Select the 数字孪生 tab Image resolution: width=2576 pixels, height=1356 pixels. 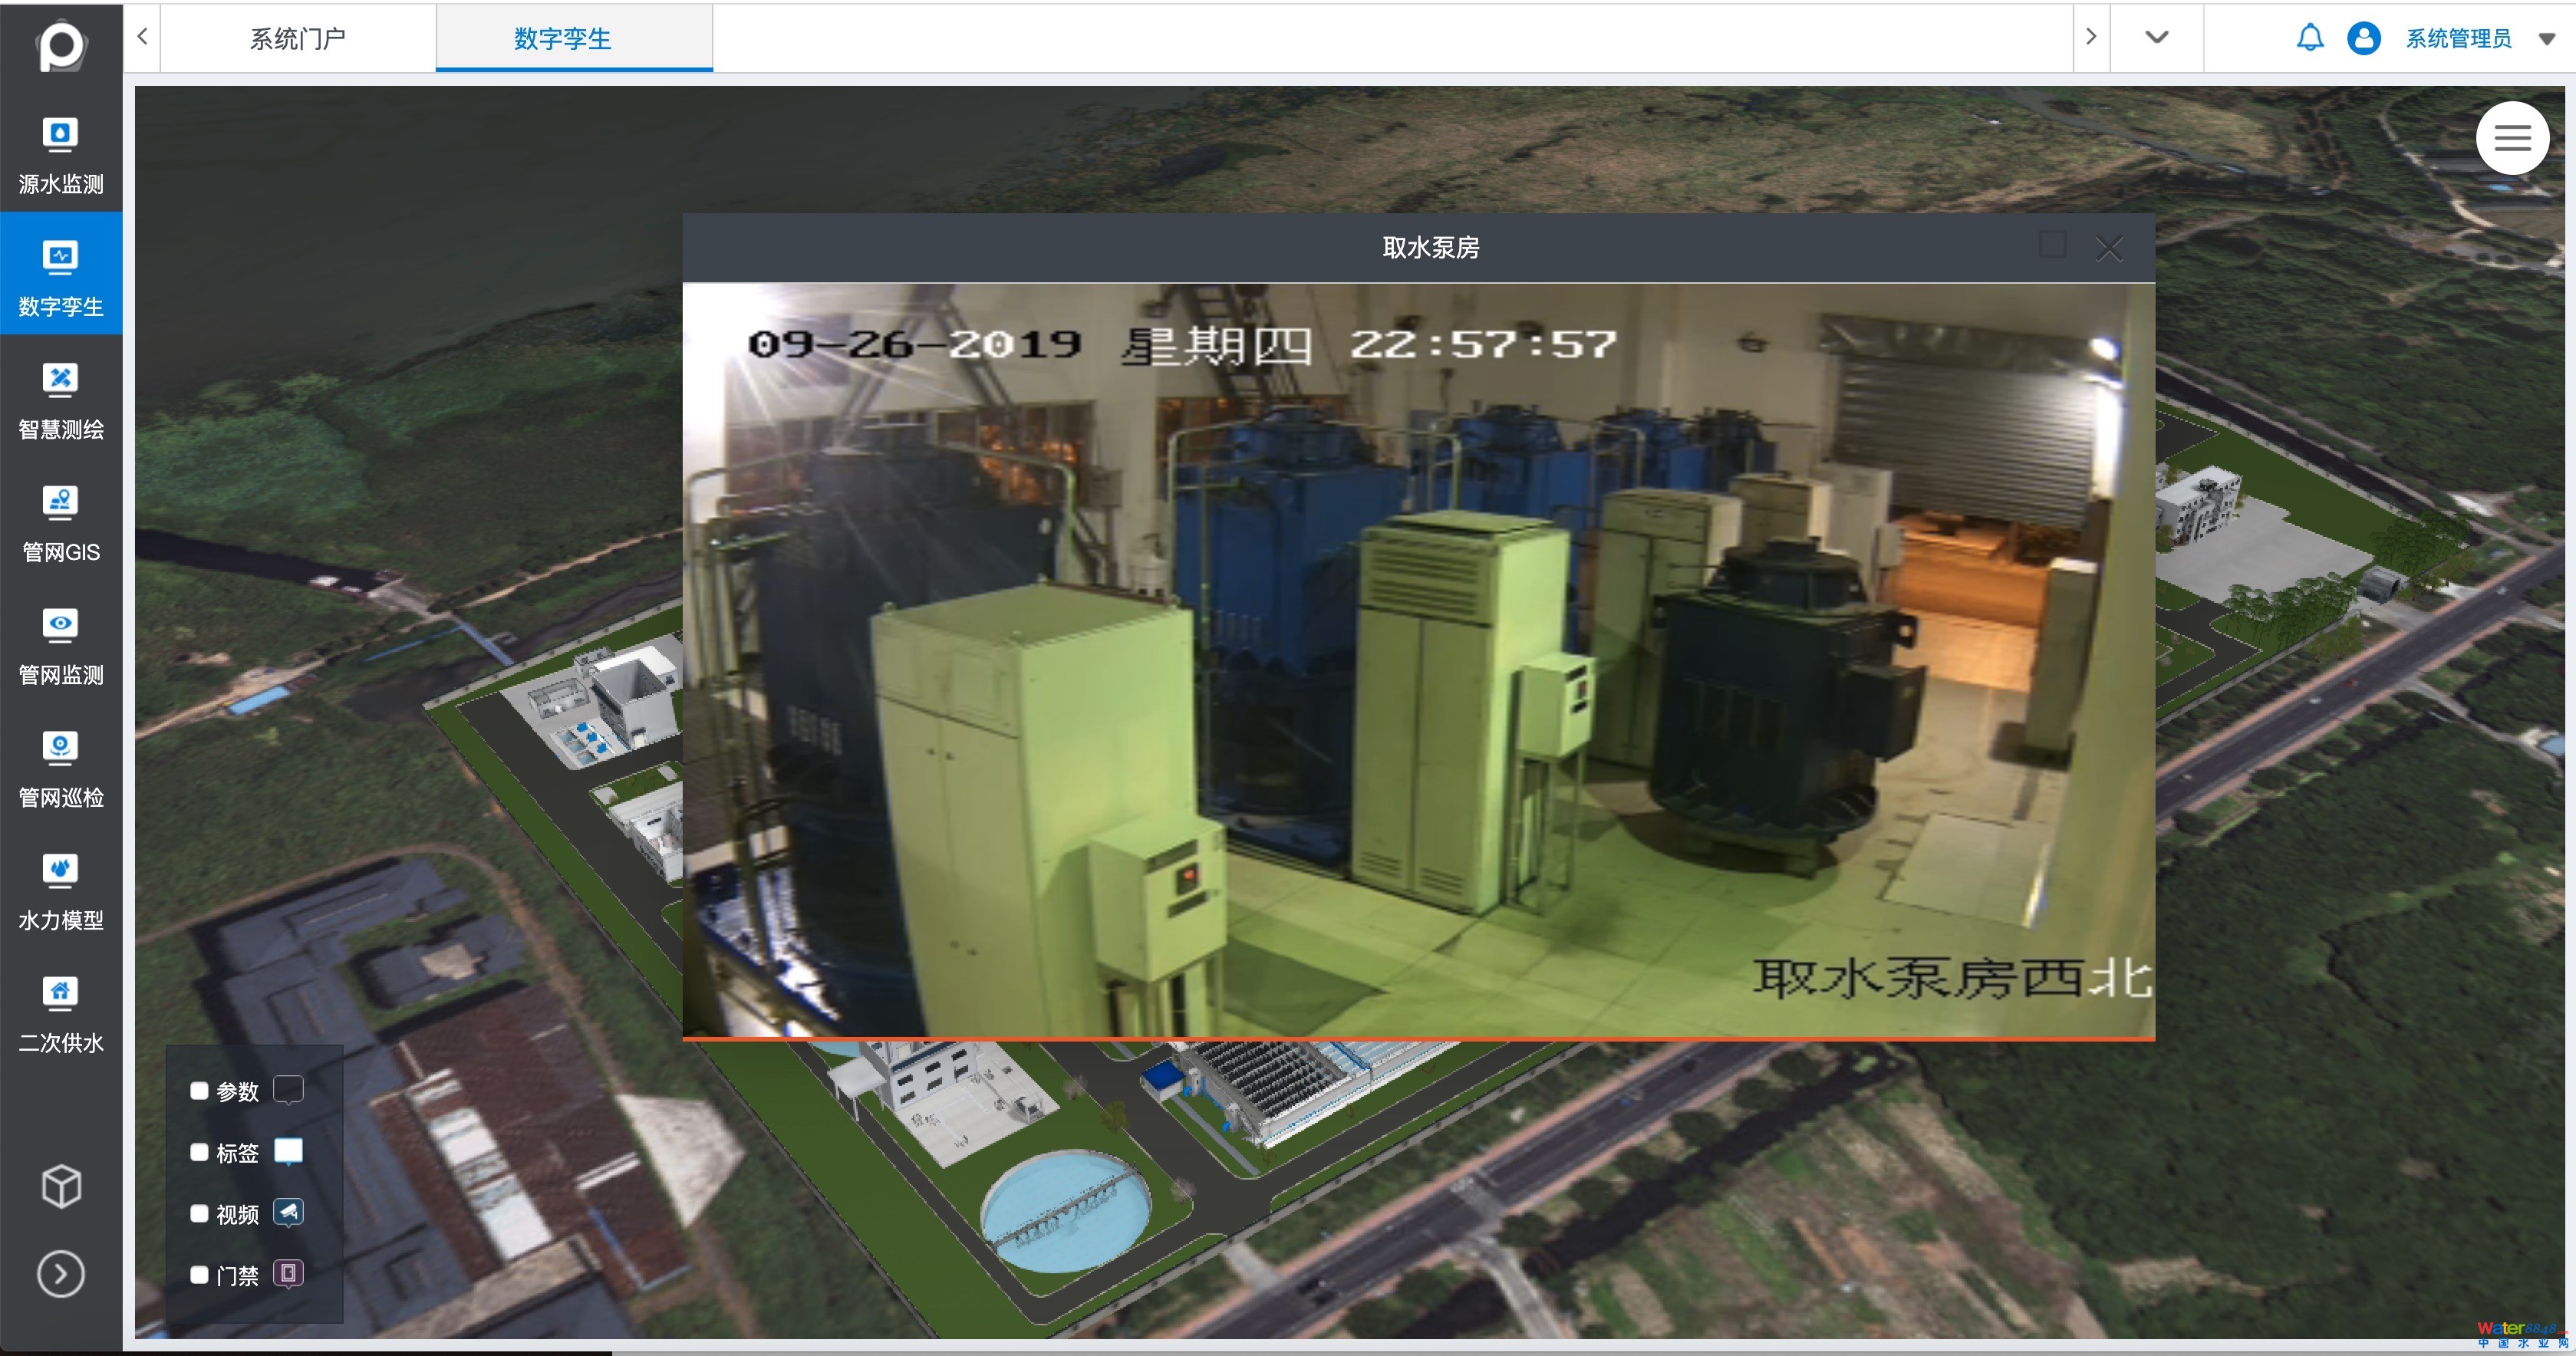point(562,38)
